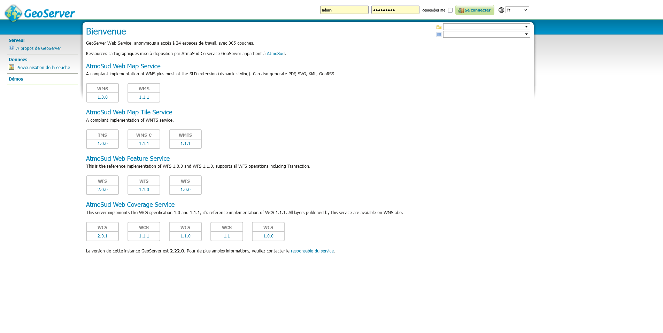
Task: Click the Se connecter button
Action: [x=475, y=10]
